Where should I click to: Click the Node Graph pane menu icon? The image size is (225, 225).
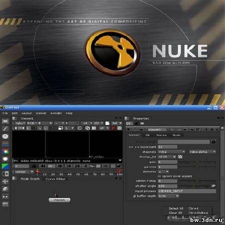pos(14,178)
